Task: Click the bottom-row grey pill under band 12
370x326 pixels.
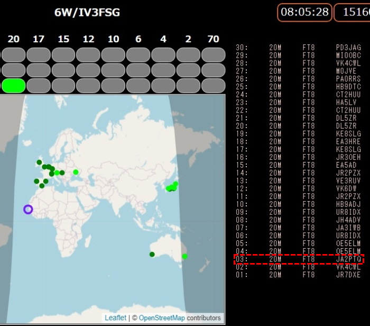Action: [88, 86]
